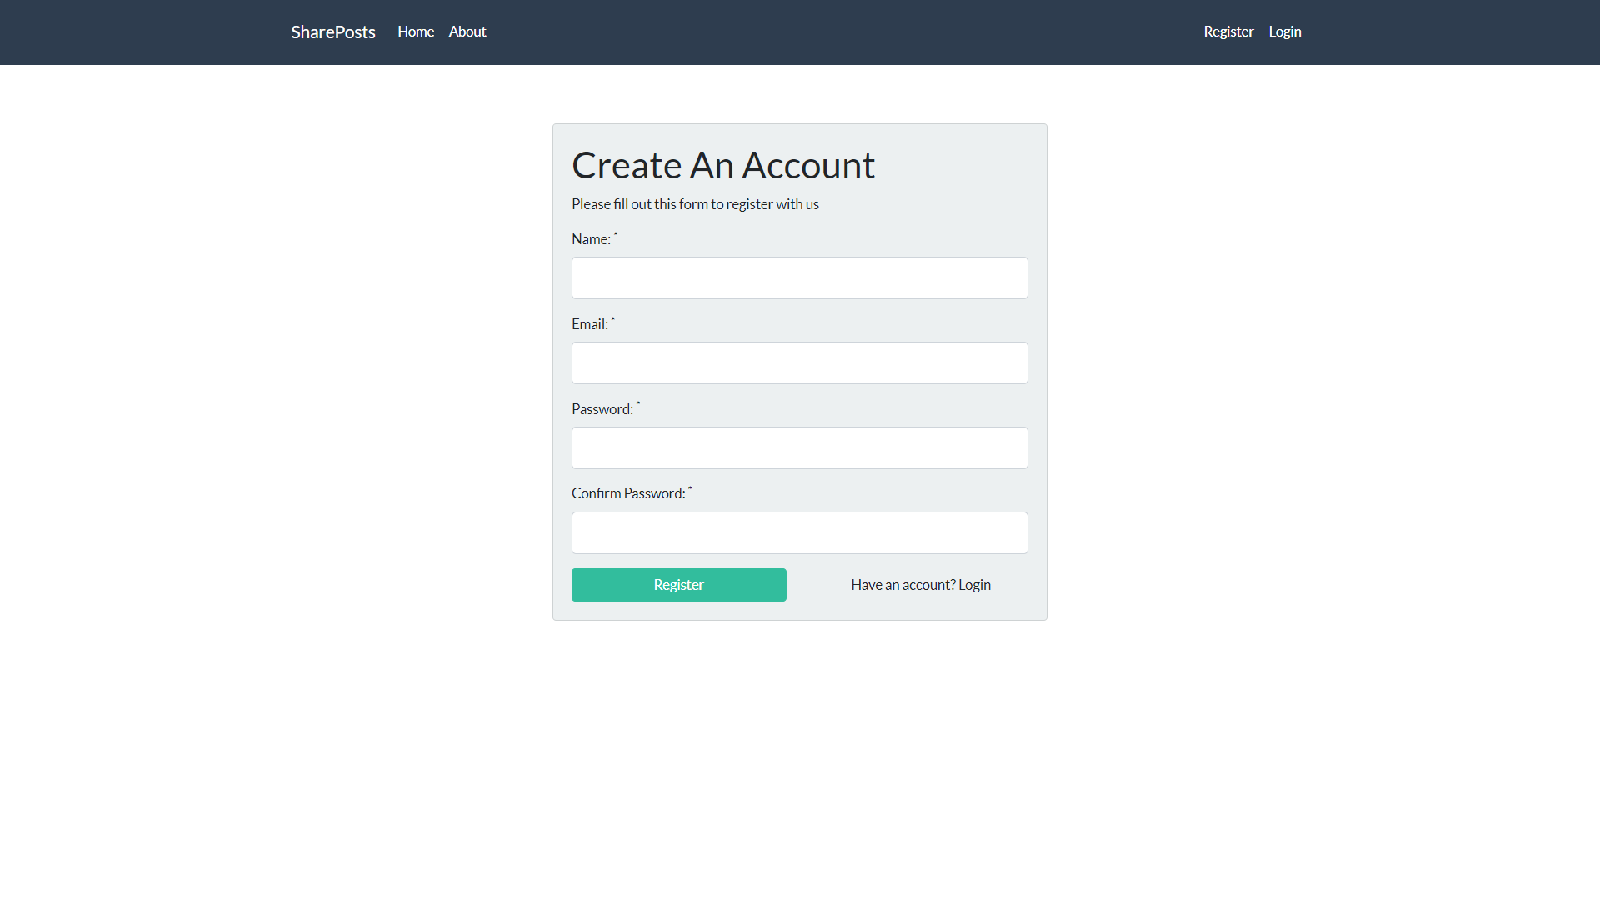Click the Home navigation icon
The image size is (1600, 900).
pyautogui.click(x=415, y=31)
